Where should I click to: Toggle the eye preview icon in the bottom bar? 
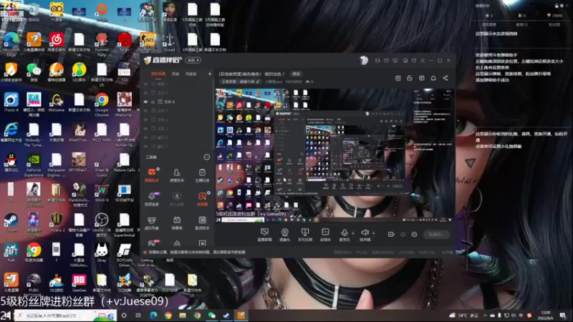tap(403, 235)
